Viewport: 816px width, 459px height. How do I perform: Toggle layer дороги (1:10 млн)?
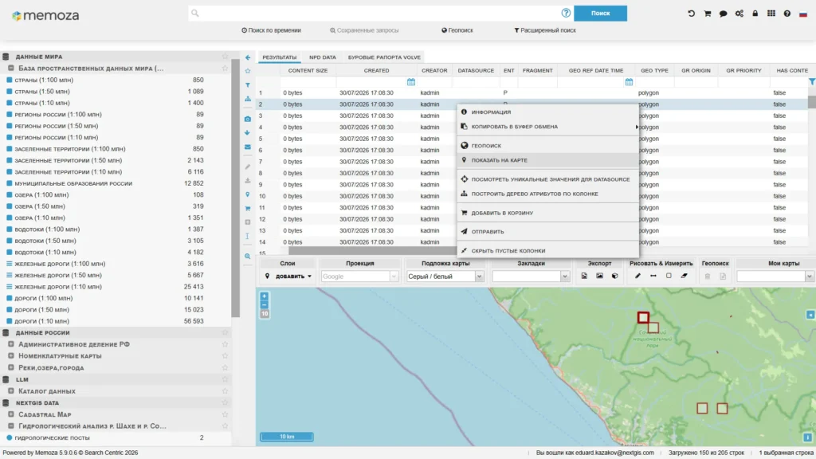(x=10, y=321)
